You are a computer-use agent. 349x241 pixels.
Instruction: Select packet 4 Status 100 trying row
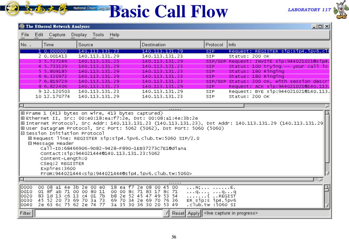175,66
